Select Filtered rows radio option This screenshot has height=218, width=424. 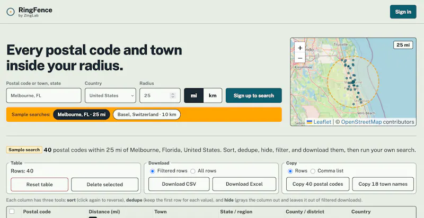pyautogui.click(x=153, y=171)
